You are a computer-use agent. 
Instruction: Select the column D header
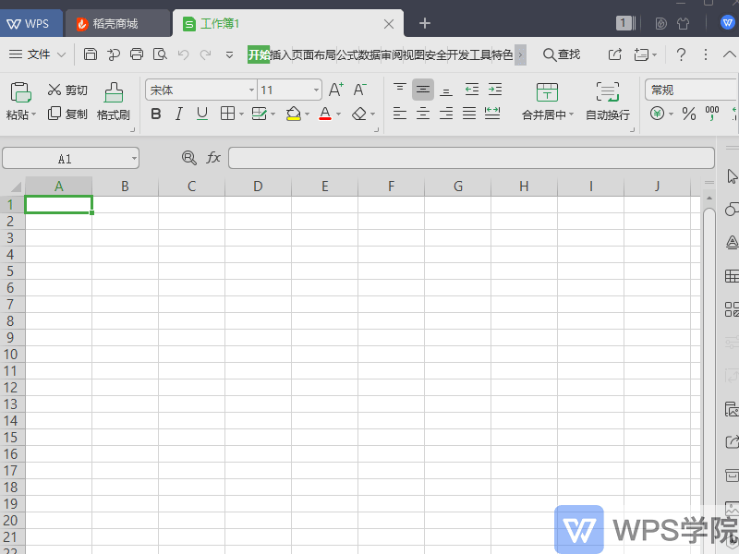pyautogui.click(x=258, y=187)
